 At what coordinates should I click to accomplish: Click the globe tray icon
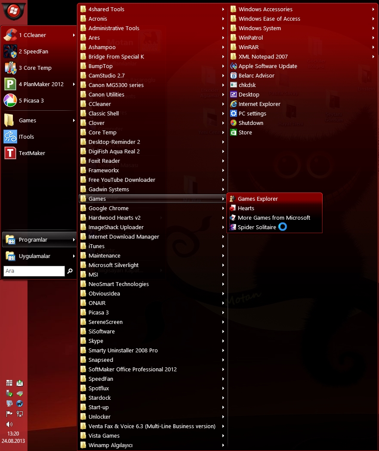tap(19, 404)
